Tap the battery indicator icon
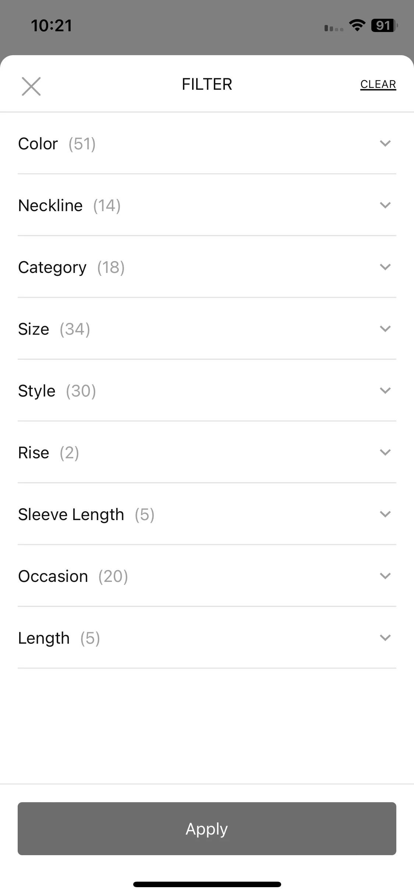 point(384,25)
